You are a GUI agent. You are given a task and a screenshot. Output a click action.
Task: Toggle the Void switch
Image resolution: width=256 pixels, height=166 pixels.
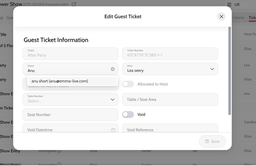(128, 114)
